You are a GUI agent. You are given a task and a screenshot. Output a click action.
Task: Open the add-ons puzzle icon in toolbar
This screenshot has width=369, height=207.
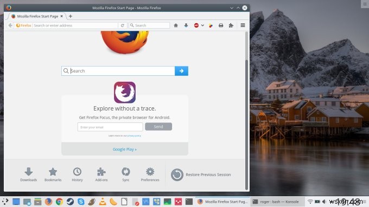[x=231, y=25]
